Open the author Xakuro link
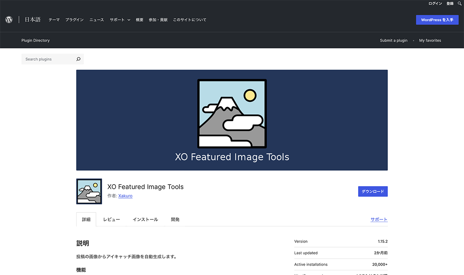The height and width of the screenshot is (275, 464). [125, 196]
